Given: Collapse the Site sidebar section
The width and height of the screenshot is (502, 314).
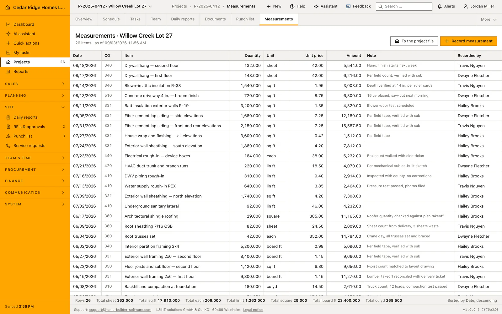Looking at the screenshot, I should click(x=35, y=107).
